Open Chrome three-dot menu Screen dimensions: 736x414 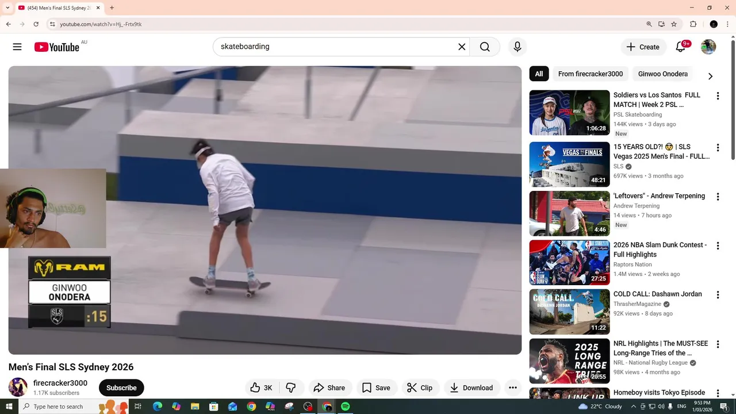727,24
